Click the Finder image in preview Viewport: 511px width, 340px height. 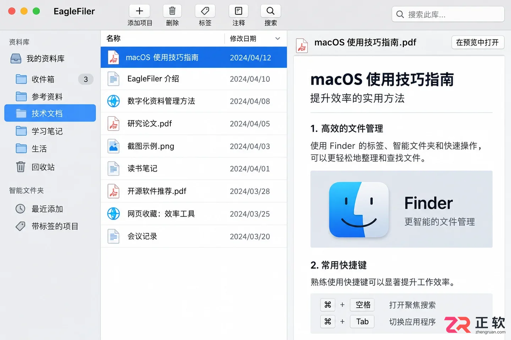(x=401, y=209)
